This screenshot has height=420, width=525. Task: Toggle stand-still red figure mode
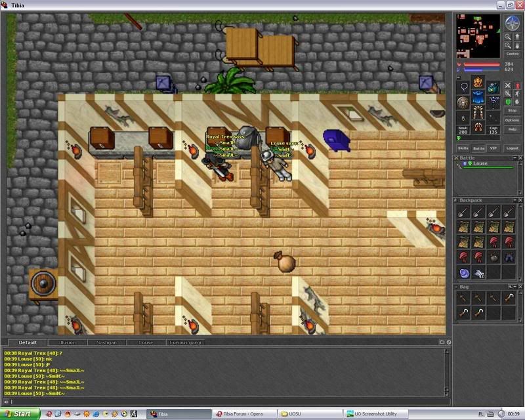517,86
